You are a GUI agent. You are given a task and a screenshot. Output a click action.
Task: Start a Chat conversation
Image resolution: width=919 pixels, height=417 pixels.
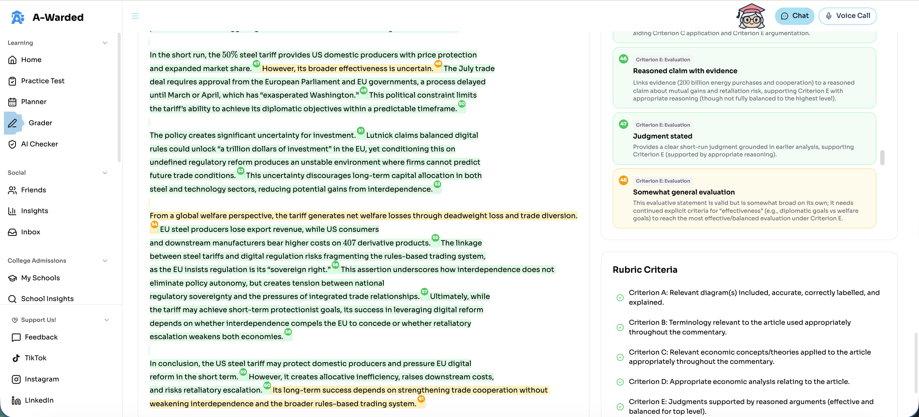coord(794,16)
